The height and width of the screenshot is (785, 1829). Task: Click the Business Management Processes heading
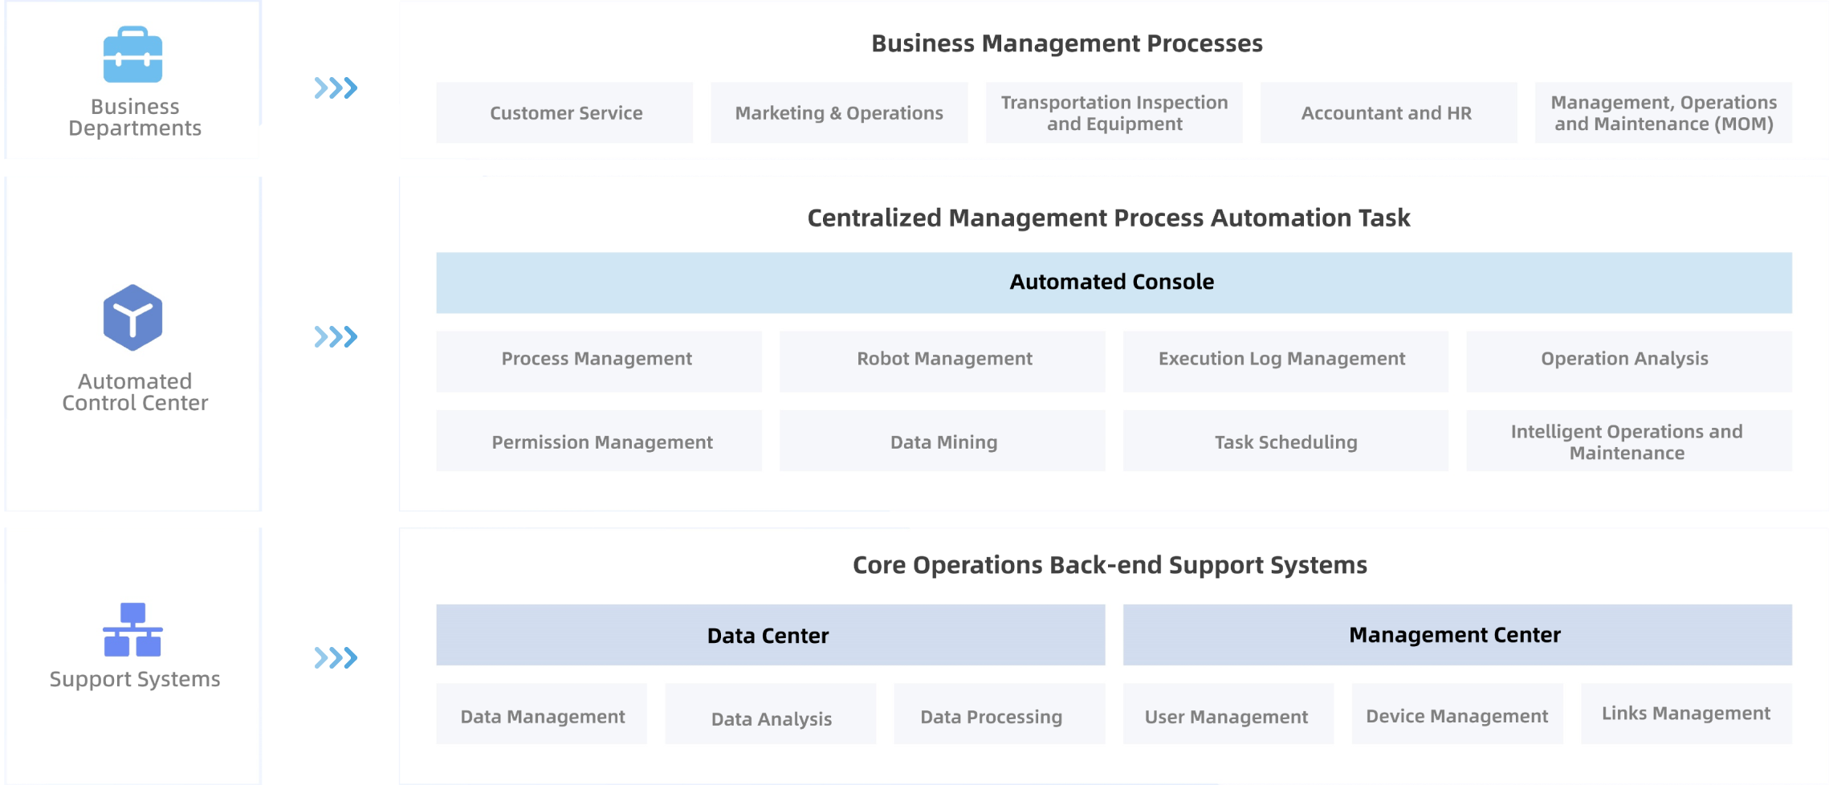point(1066,43)
